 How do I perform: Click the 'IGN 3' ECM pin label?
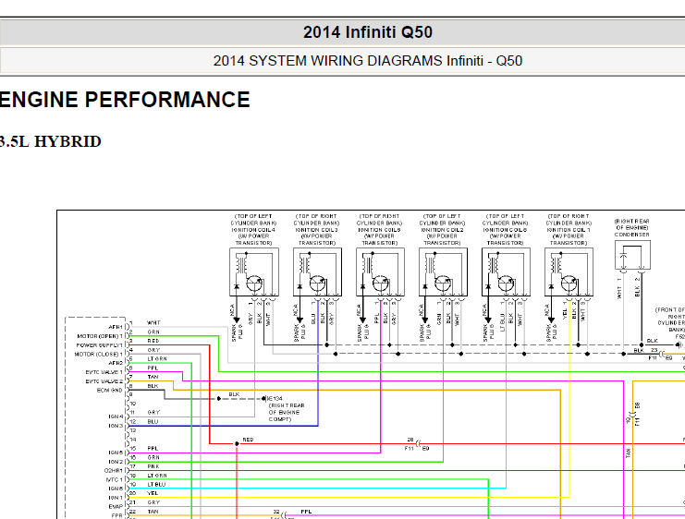tap(116, 426)
